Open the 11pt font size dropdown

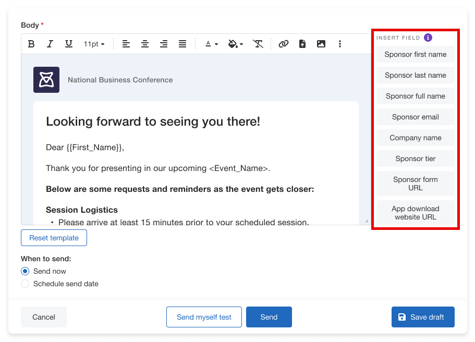click(94, 44)
